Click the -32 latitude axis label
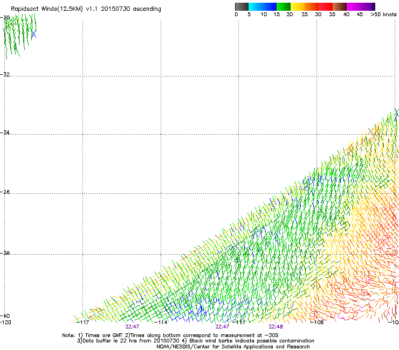Screen dimensions: 399x350 tap(5, 74)
